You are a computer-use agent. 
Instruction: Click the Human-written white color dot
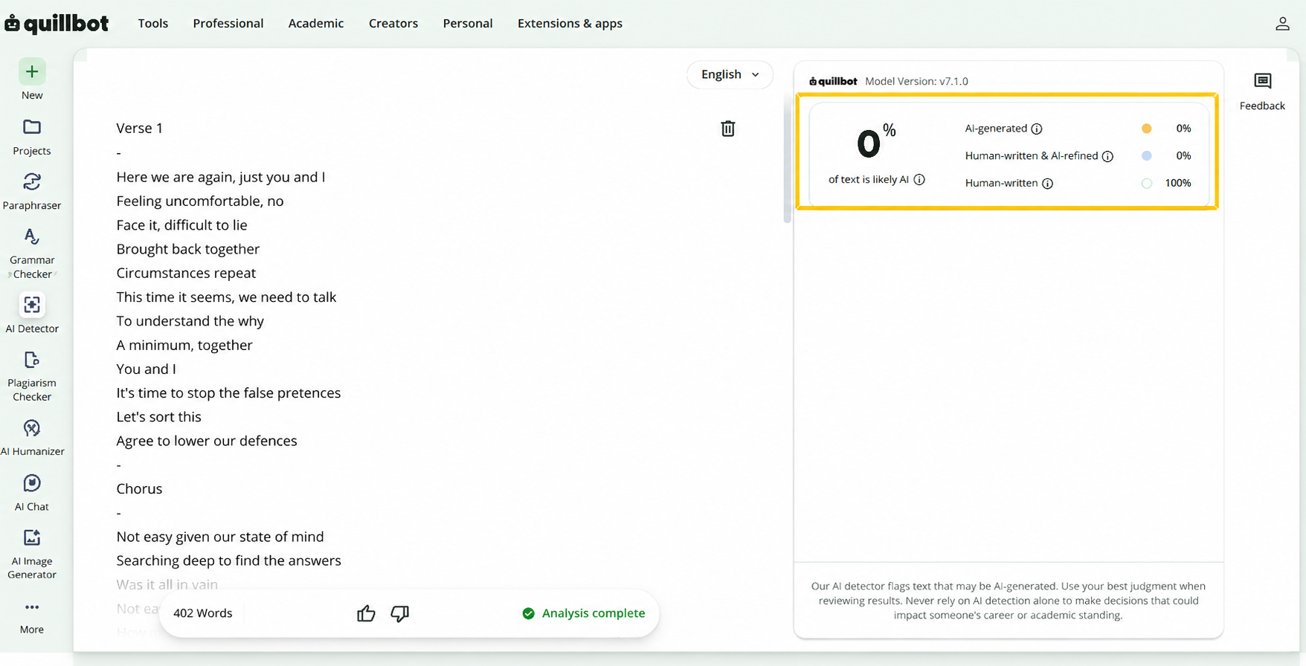coord(1147,184)
